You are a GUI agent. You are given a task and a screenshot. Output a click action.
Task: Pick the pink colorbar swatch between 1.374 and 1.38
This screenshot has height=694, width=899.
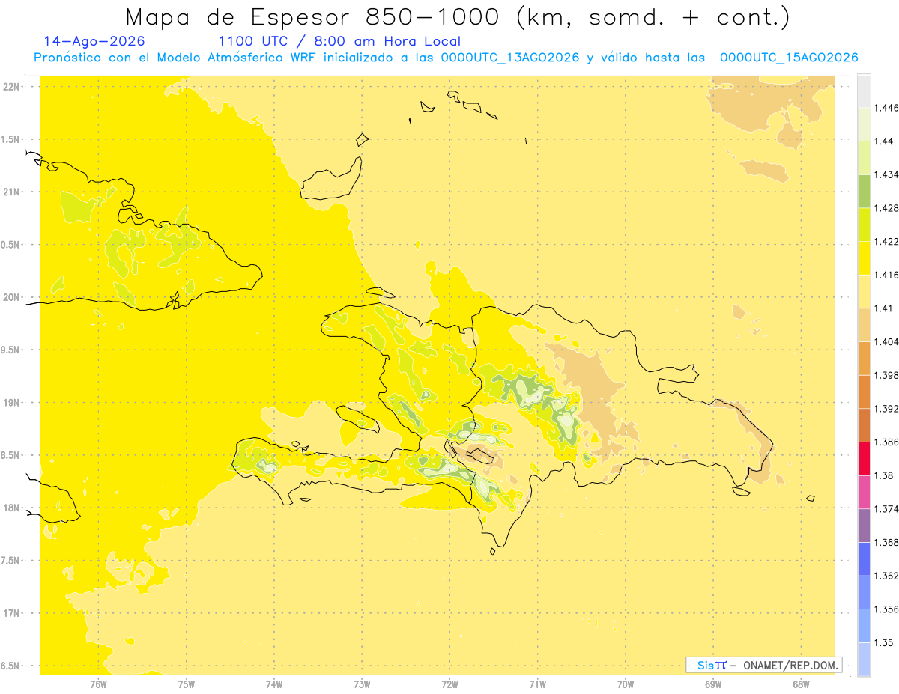(x=864, y=492)
